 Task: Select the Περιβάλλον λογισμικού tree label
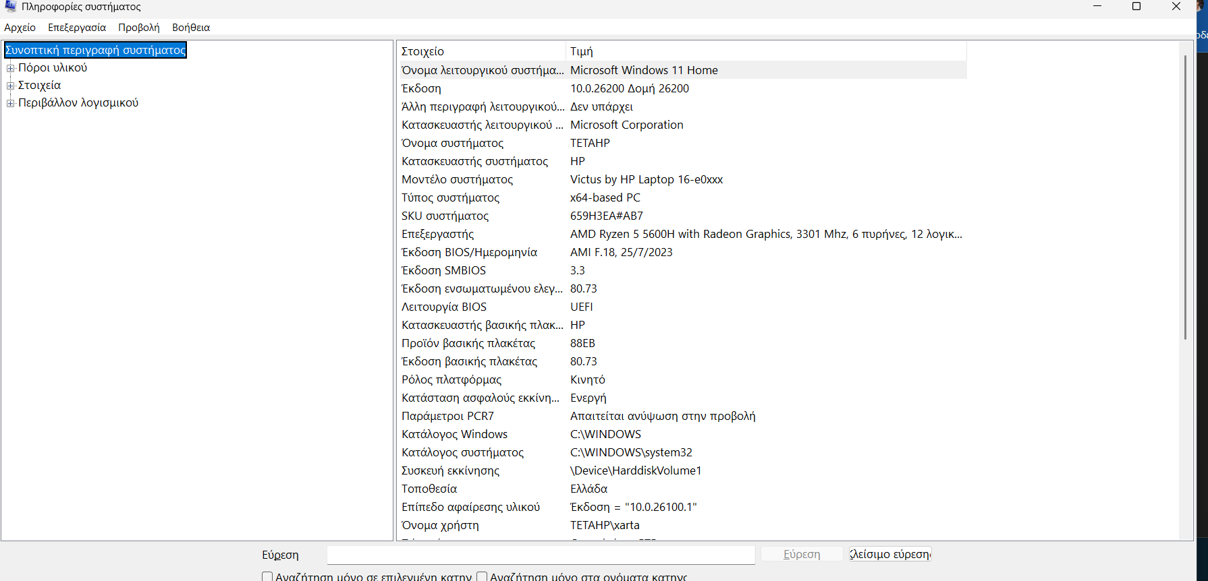tap(78, 102)
